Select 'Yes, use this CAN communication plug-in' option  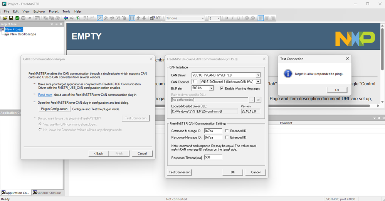[40, 125]
